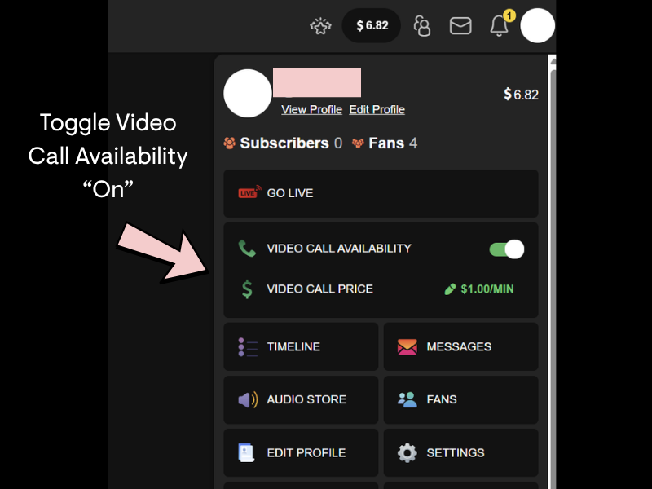Open the Audio Store tile
652x489 pixels.
[x=301, y=399]
